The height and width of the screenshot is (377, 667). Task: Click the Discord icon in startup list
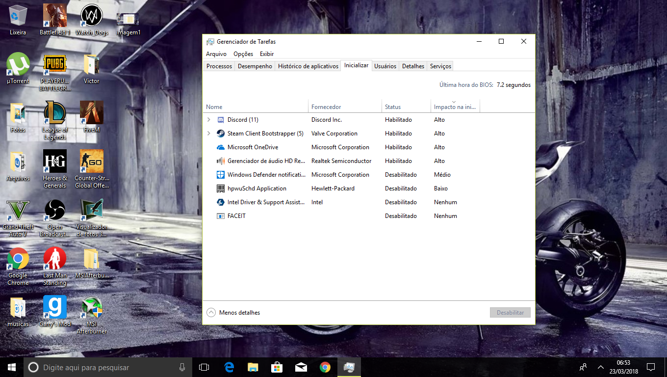[x=221, y=120]
